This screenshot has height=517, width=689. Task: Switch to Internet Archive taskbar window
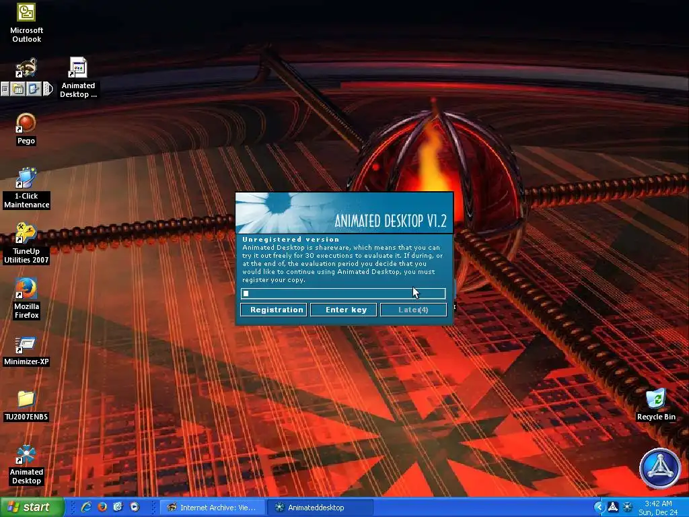coord(211,508)
